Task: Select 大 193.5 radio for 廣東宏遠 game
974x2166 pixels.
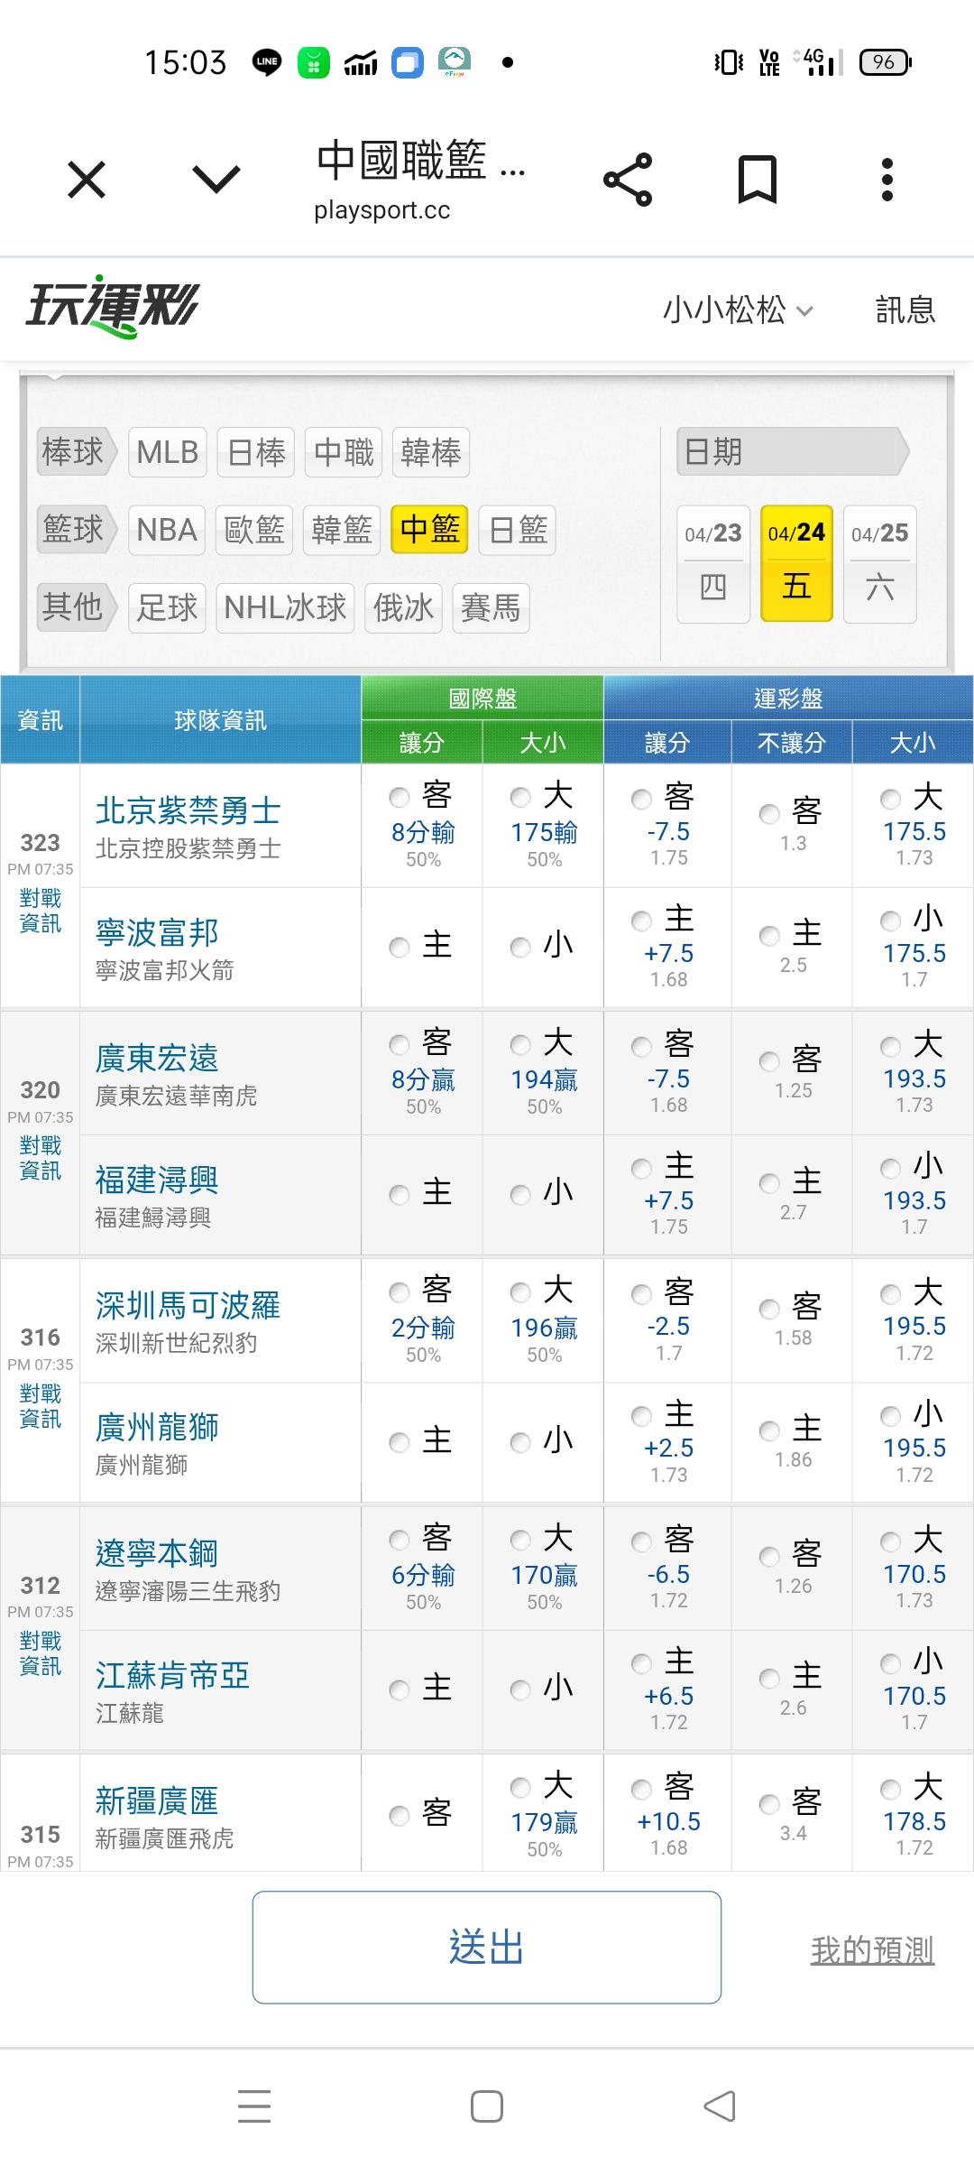Action: [891, 1047]
